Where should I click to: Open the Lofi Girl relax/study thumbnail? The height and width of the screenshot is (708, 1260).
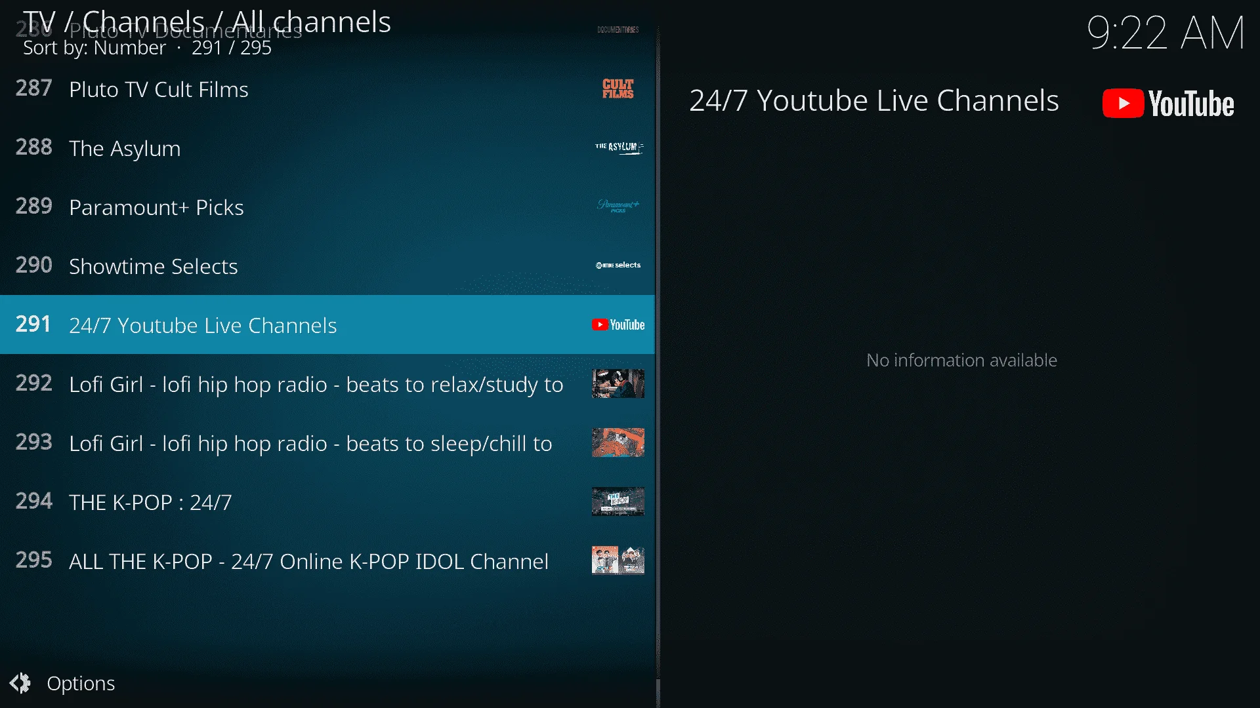click(x=618, y=383)
